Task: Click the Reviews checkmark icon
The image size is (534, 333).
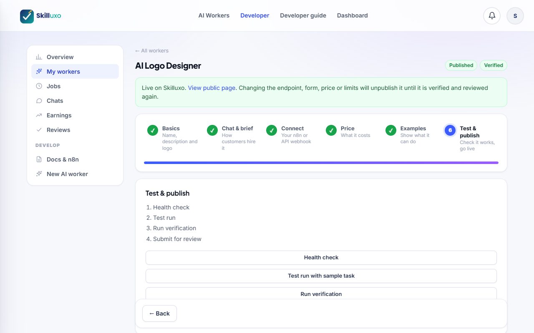Action: click(39, 130)
